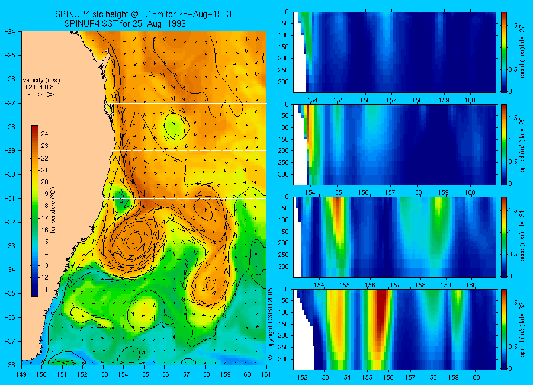Select the "© Copyright CSIRO 2005" text
This screenshot has width=533, height=385.
click(x=270, y=324)
